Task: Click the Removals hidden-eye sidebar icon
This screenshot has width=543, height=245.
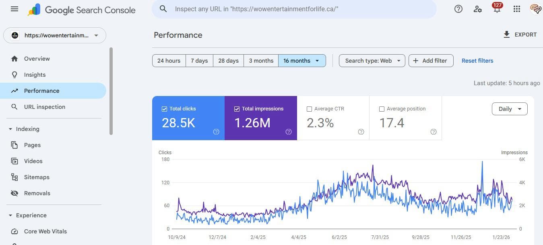Action: pos(14,193)
